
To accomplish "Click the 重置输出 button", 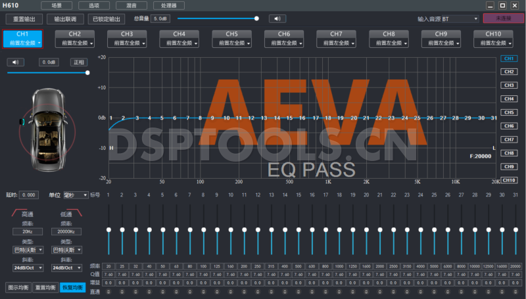I will click(24, 18).
